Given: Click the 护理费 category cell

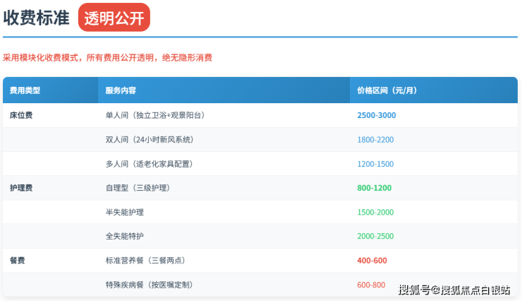Looking at the screenshot, I should tap(21, 188).
